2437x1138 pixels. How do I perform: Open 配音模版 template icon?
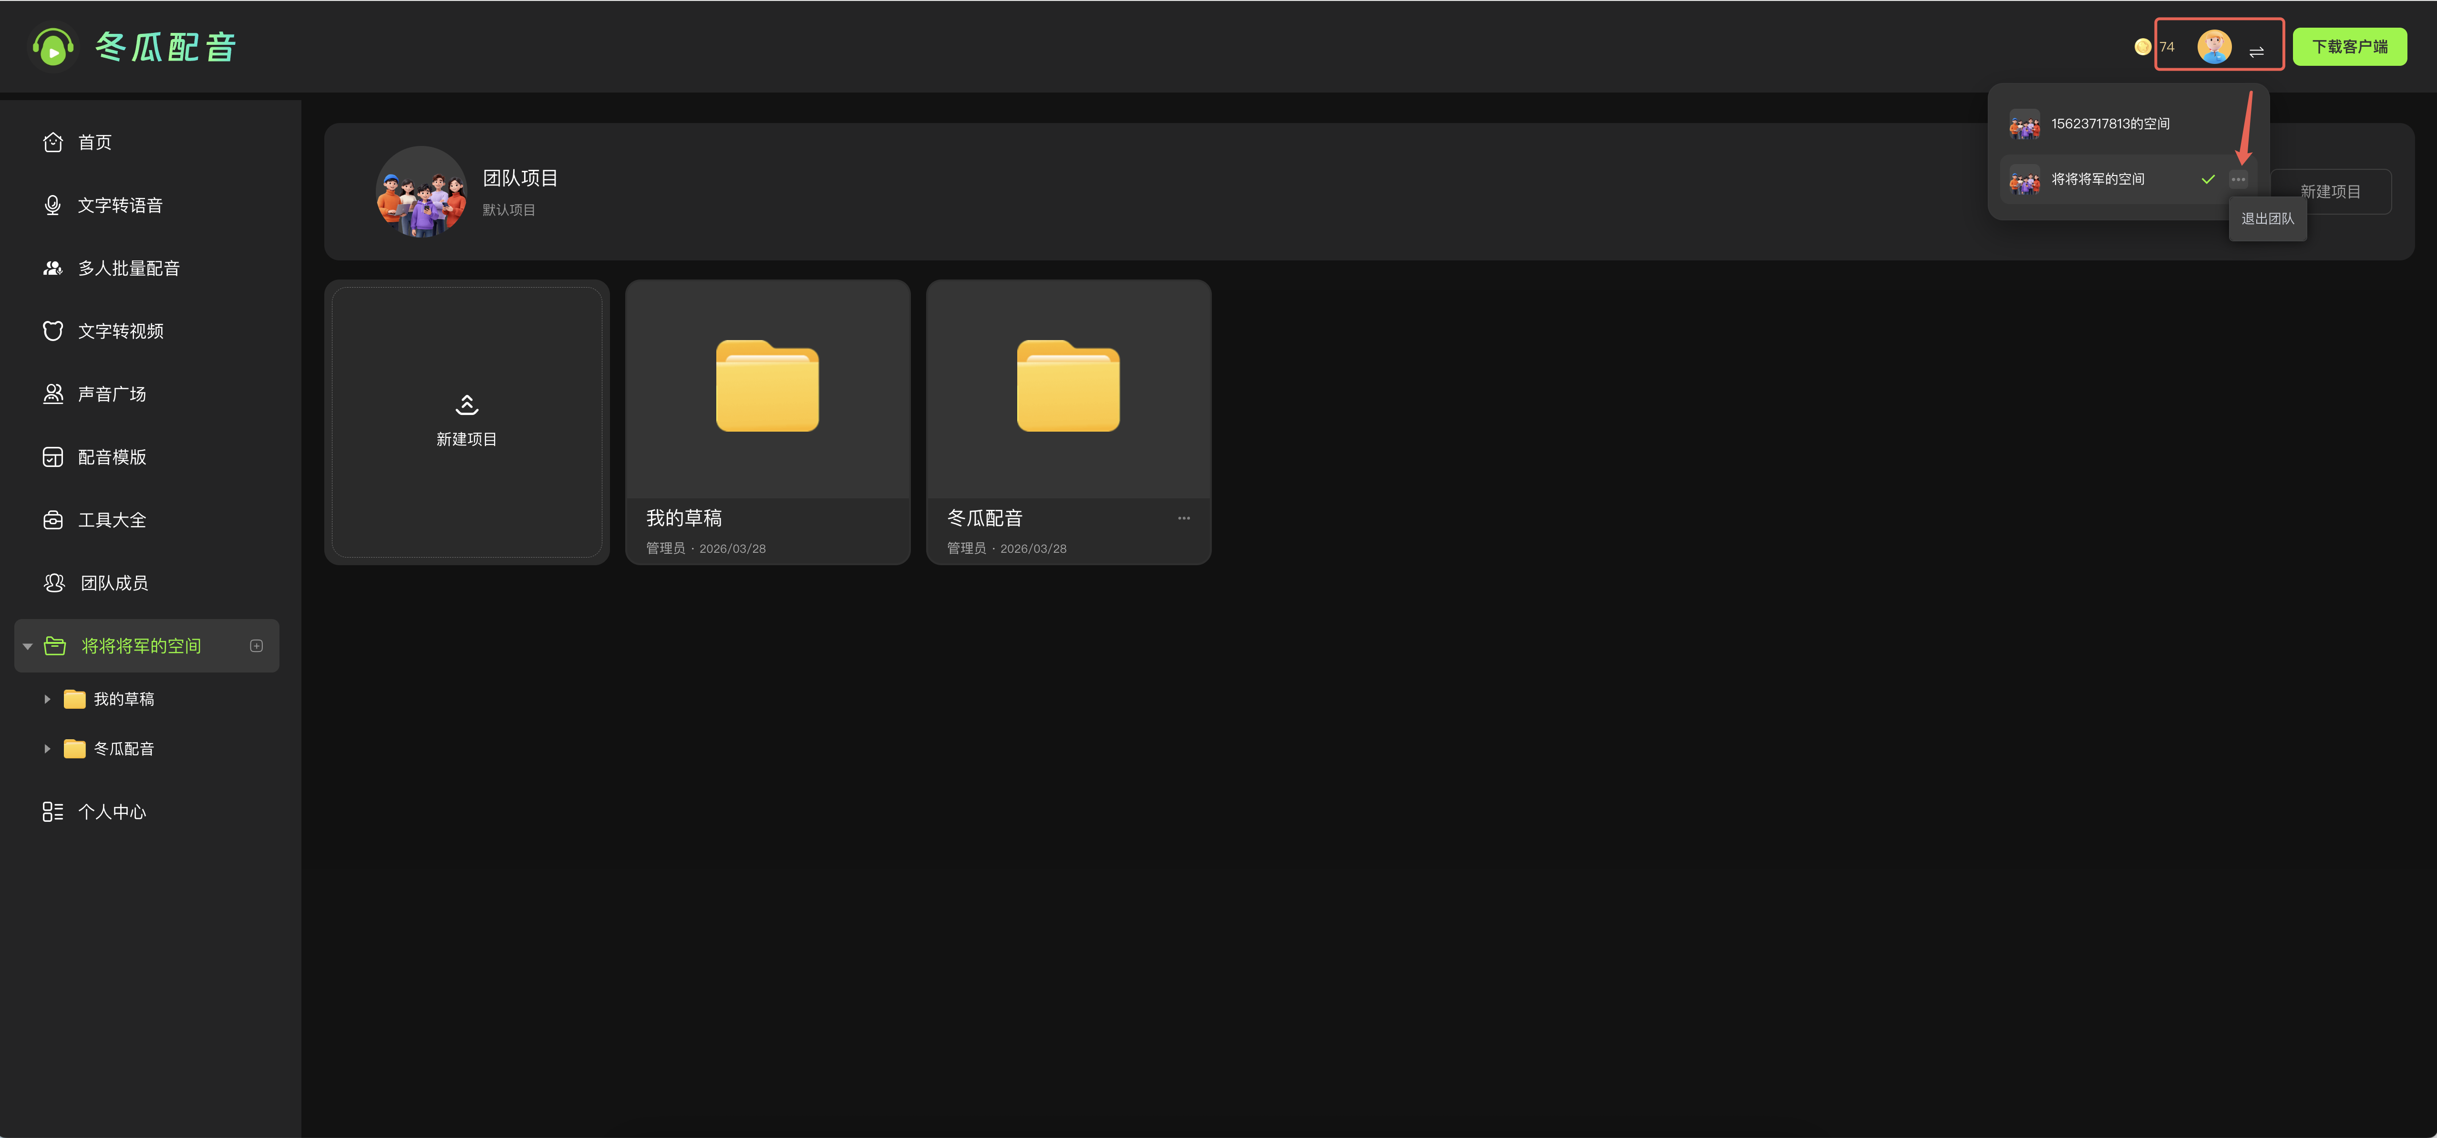click(x=53, y=457)
